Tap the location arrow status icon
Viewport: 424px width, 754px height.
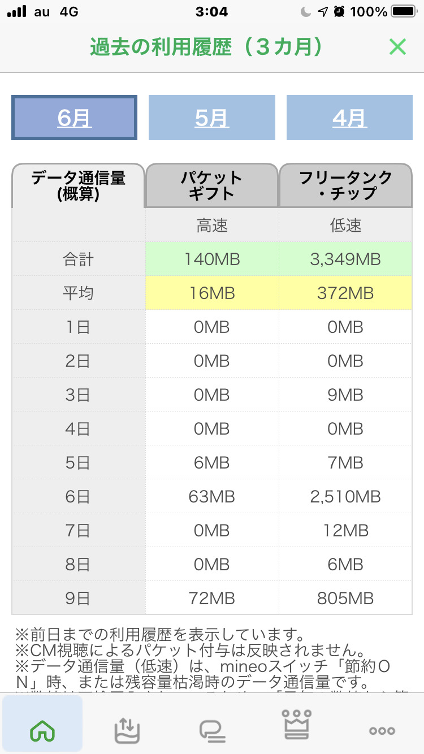coord(322,11)
